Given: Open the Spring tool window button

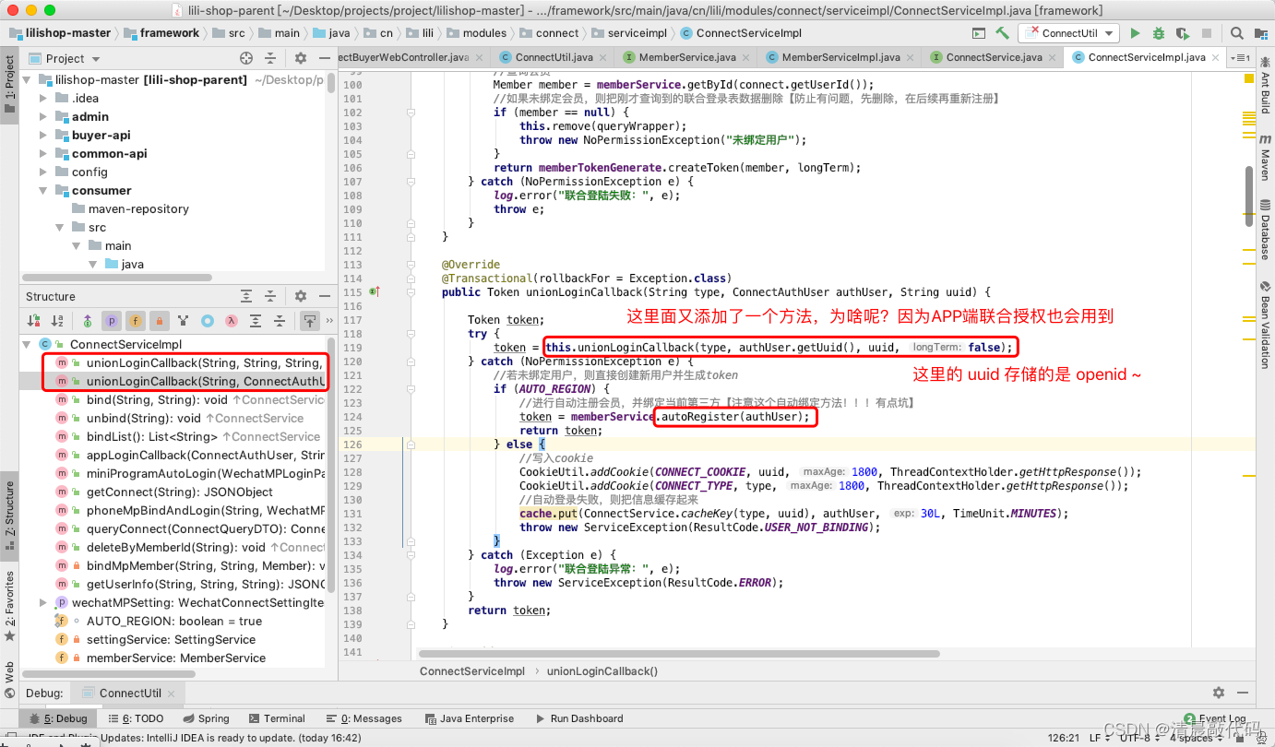Looking at the screenshot, I should click(x=205, y=718).
